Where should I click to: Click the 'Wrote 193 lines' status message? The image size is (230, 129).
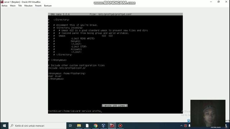[115, 106]
